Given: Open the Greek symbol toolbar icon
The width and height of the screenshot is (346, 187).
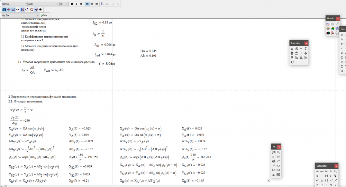Looking at the screenshot, I should [x=36, y=10].
